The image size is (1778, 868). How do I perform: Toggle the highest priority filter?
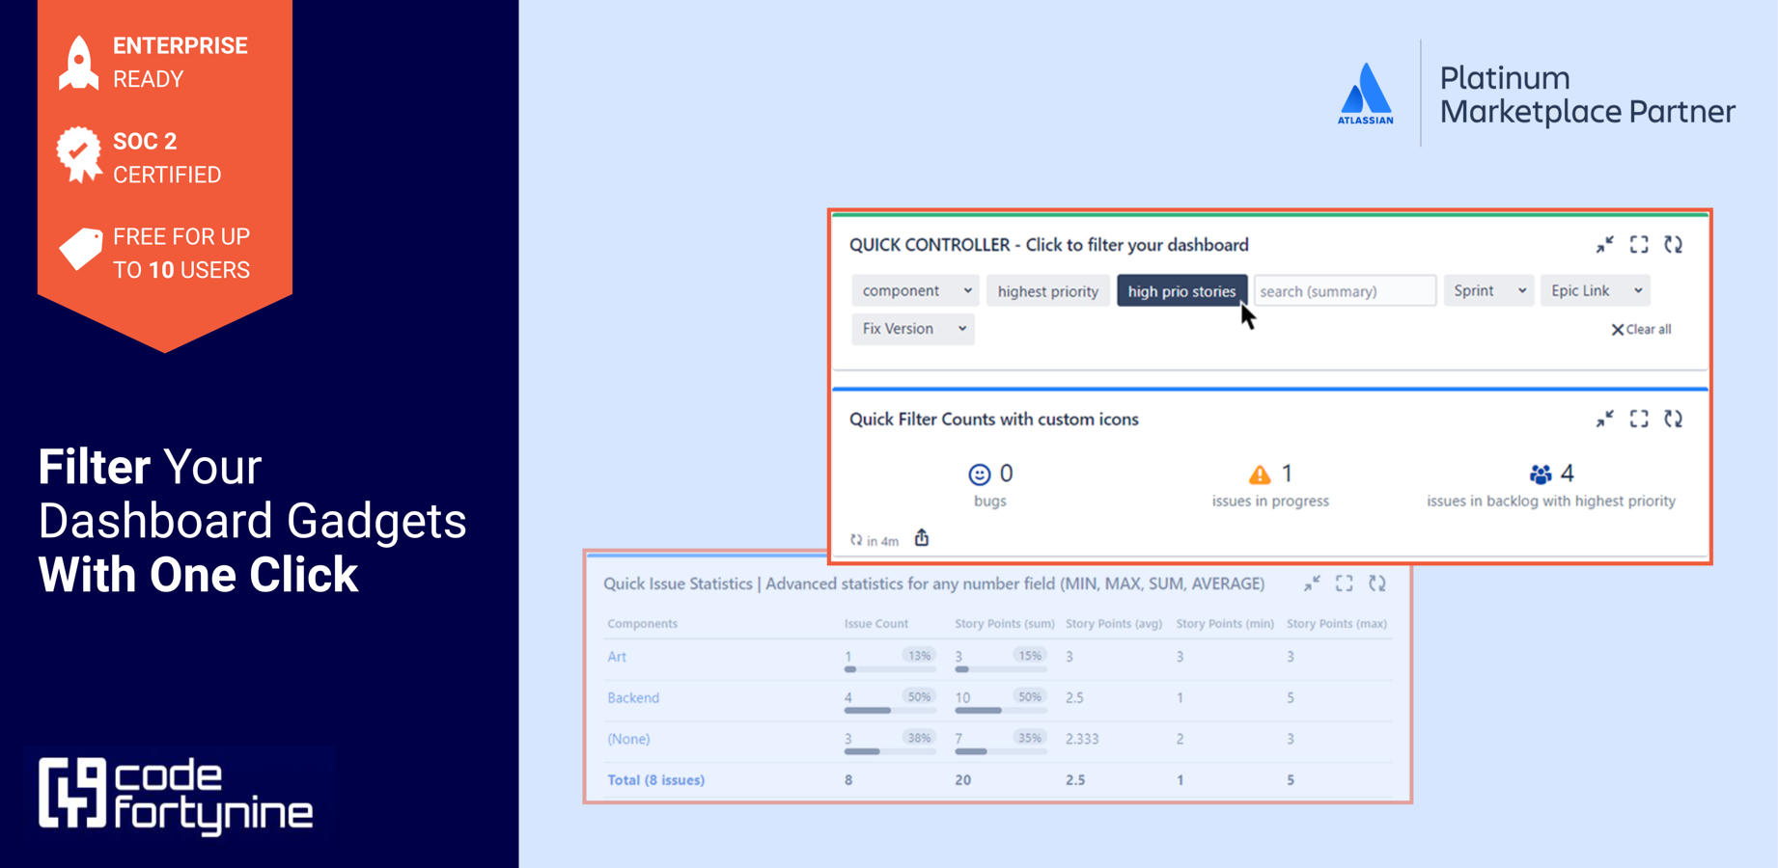[x=1047, y=291]
